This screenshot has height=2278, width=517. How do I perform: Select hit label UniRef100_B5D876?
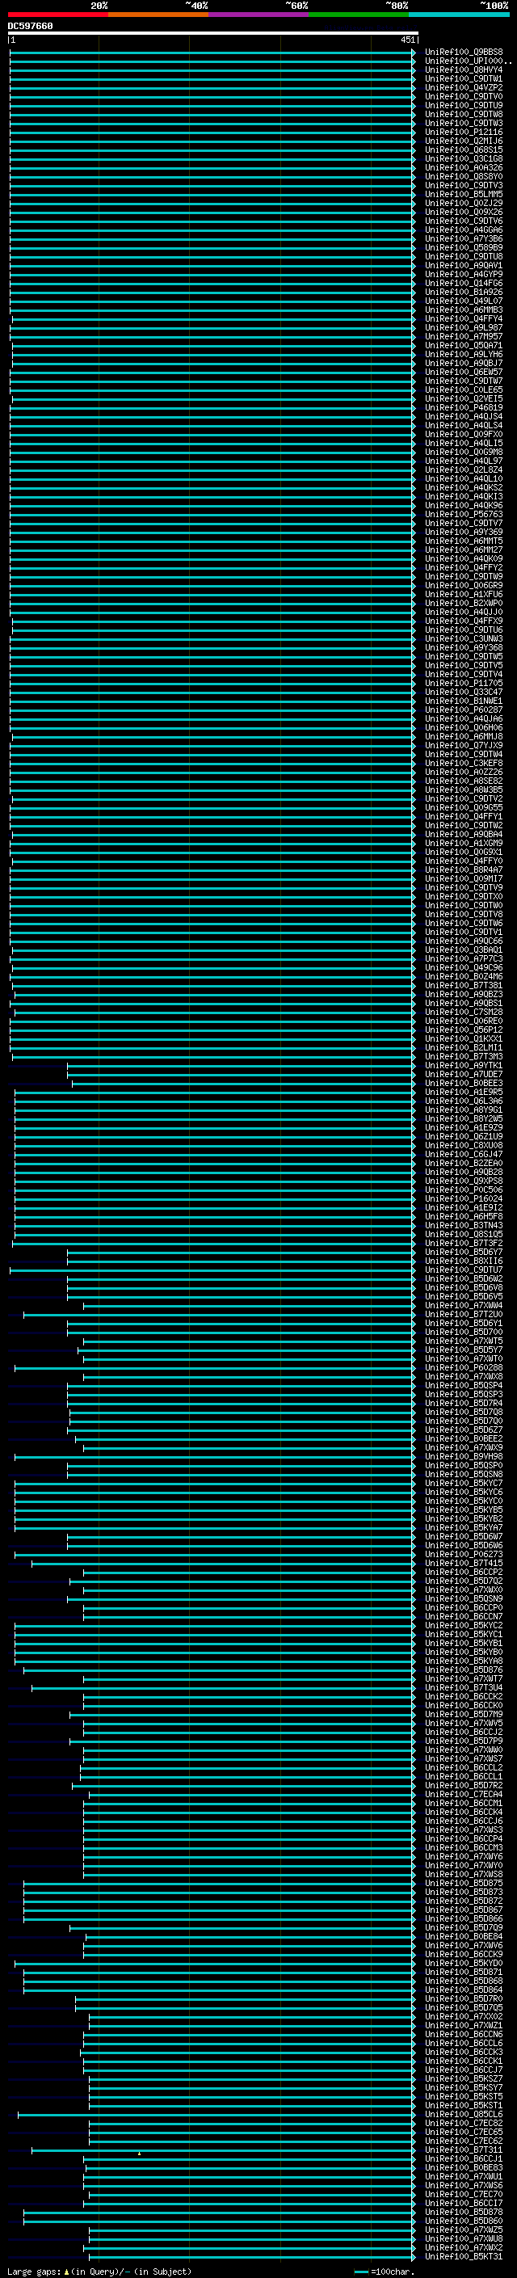click(464, 1670)
